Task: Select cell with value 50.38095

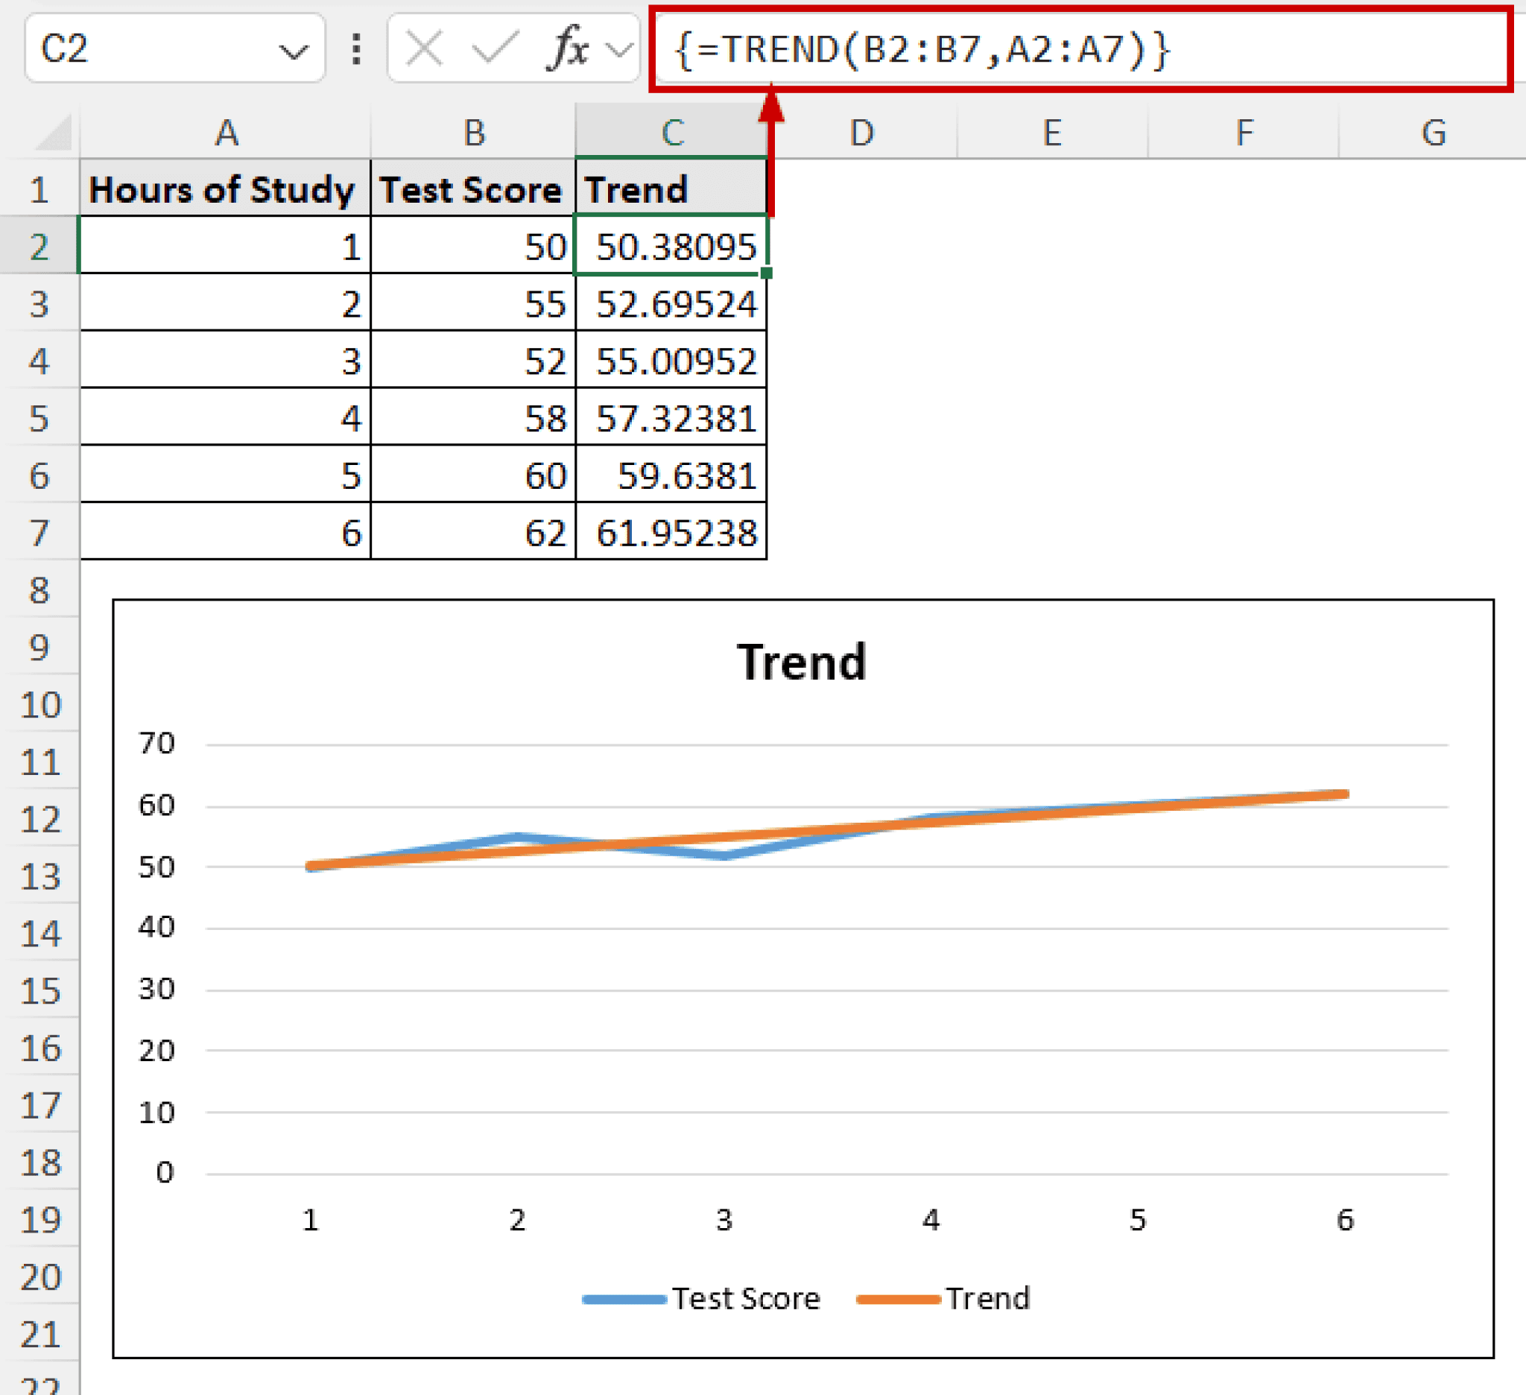Action: pos(671,246)
